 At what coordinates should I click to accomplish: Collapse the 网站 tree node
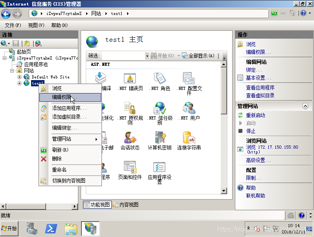point(12,71)
